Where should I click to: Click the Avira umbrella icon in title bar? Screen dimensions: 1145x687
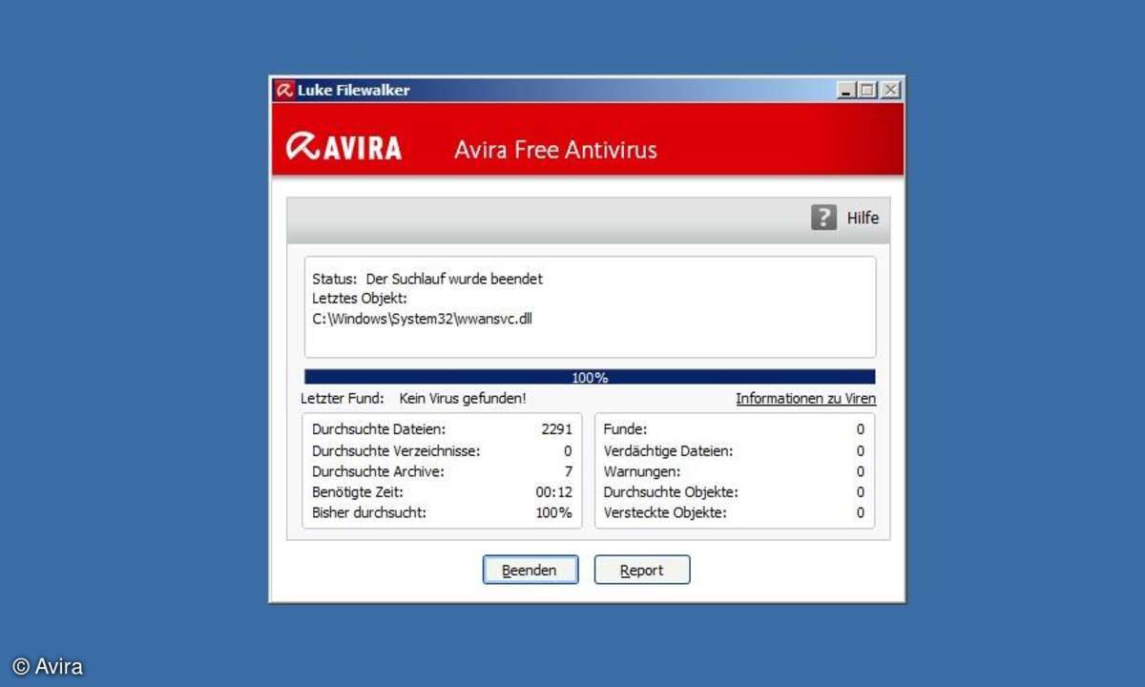283,91
